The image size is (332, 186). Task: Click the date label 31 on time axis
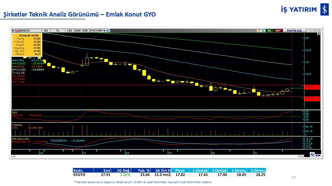click(256, 153)
